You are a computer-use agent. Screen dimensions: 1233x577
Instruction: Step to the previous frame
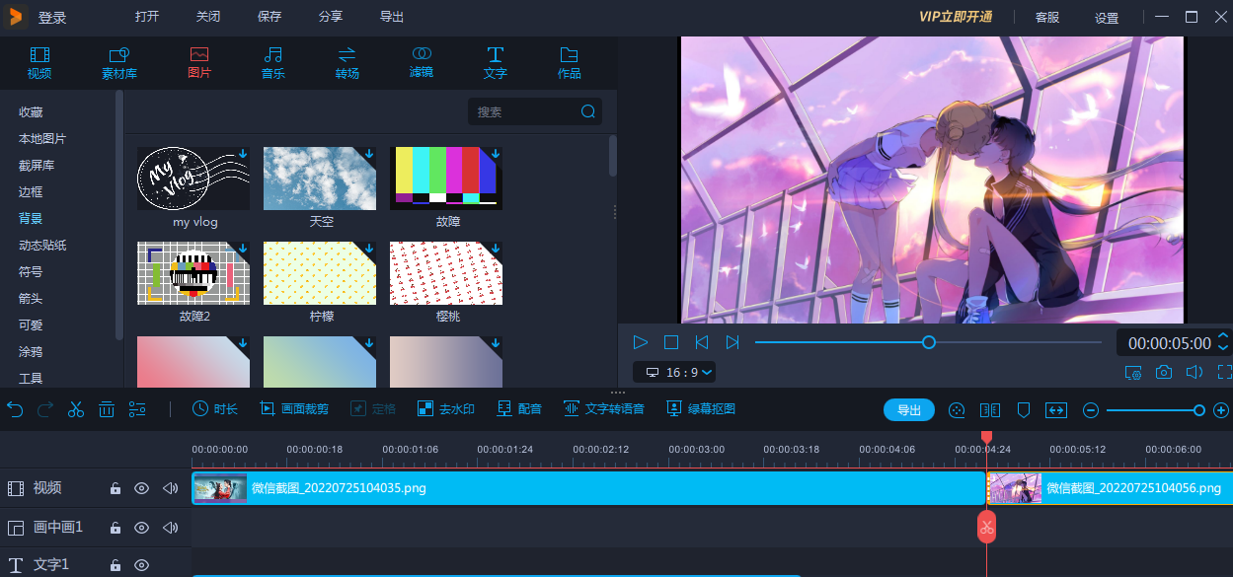click(x=702, y=342)
